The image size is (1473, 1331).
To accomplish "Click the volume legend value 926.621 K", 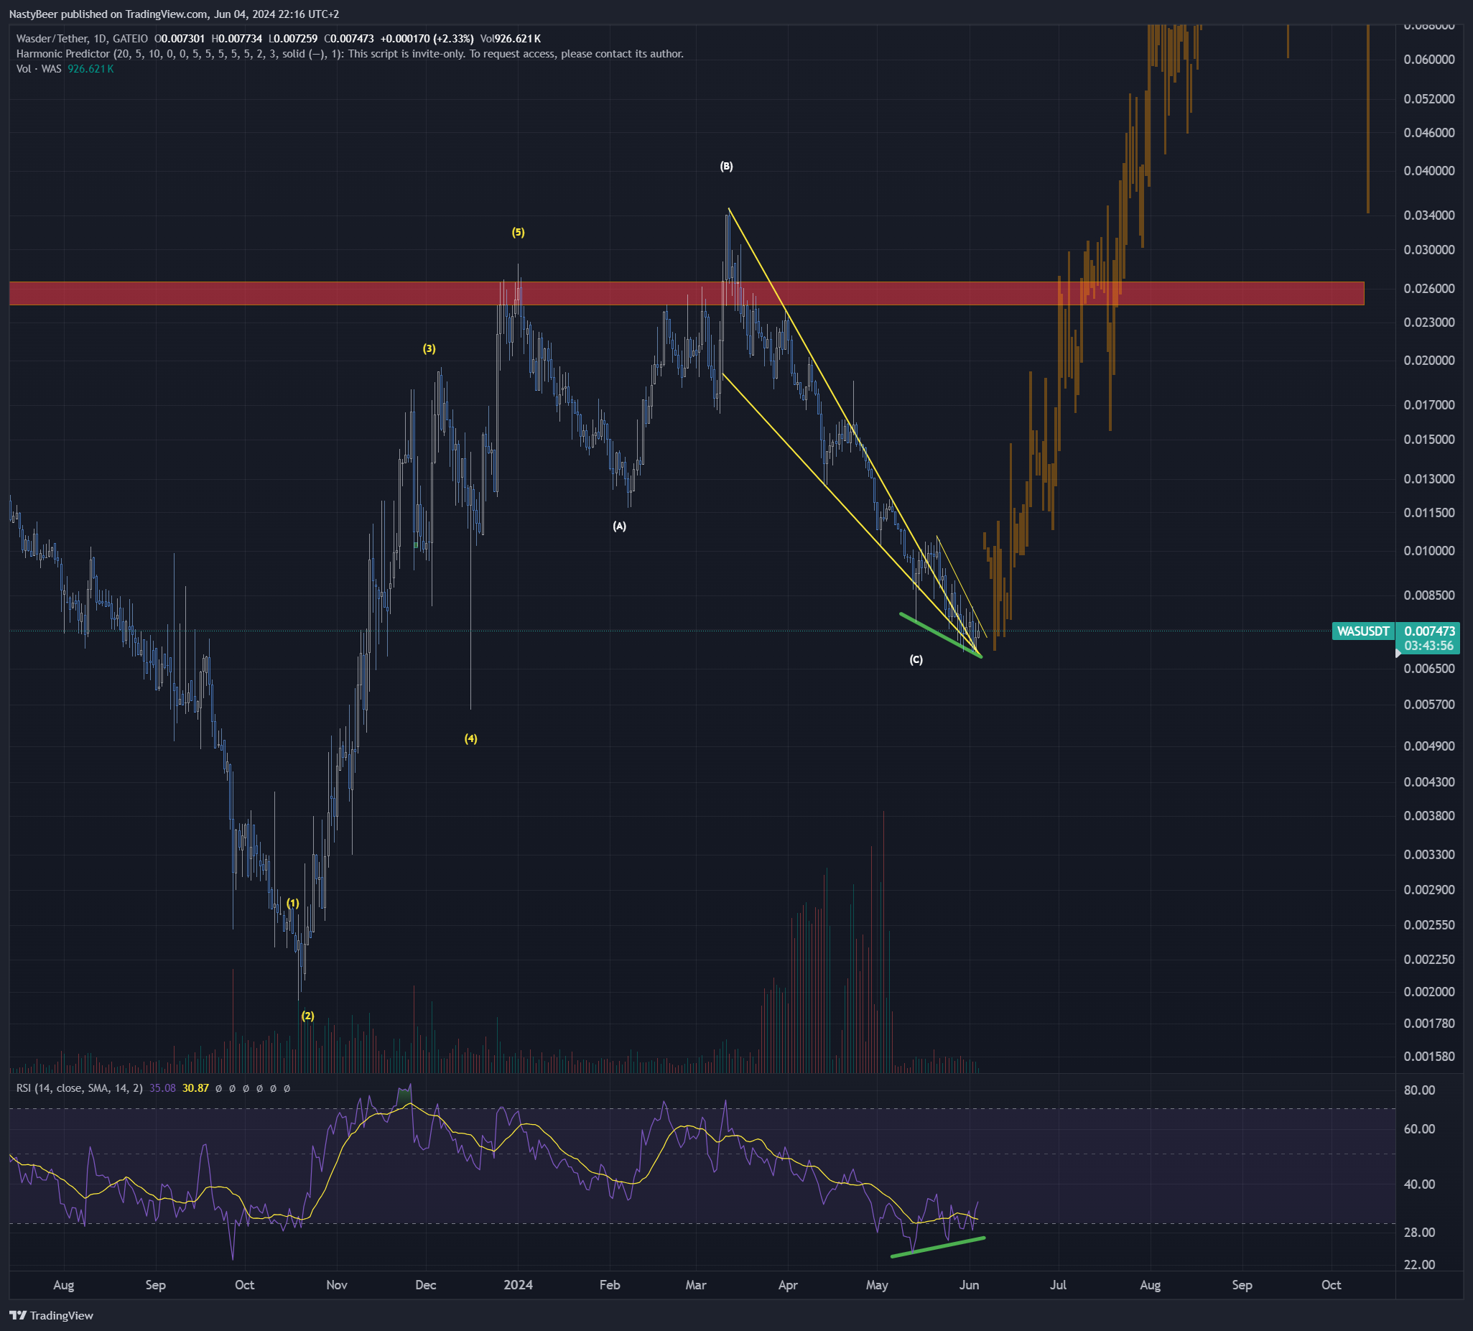I will coord(90,69).
